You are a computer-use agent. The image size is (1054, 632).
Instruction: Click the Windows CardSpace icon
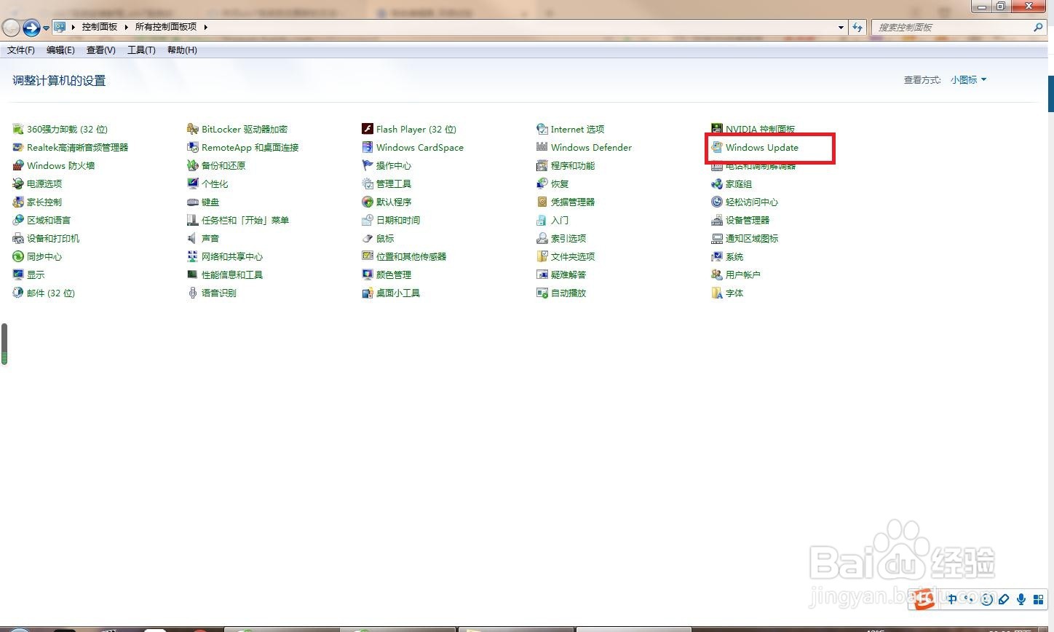pyautogui.click(x=368, y=147)
